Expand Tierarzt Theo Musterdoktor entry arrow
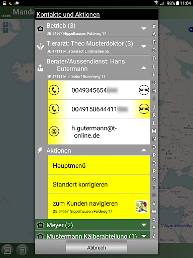 [x=144, y=46]
